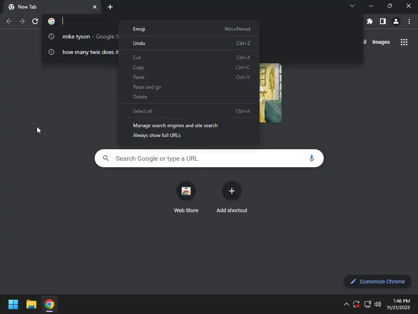
Task: Toggle Always show full URLs
Action: (x=189, y=135)
